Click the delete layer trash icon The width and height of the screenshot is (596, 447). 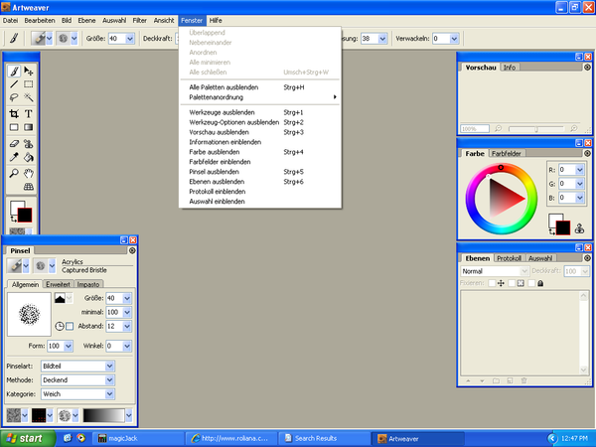point(523,380)
